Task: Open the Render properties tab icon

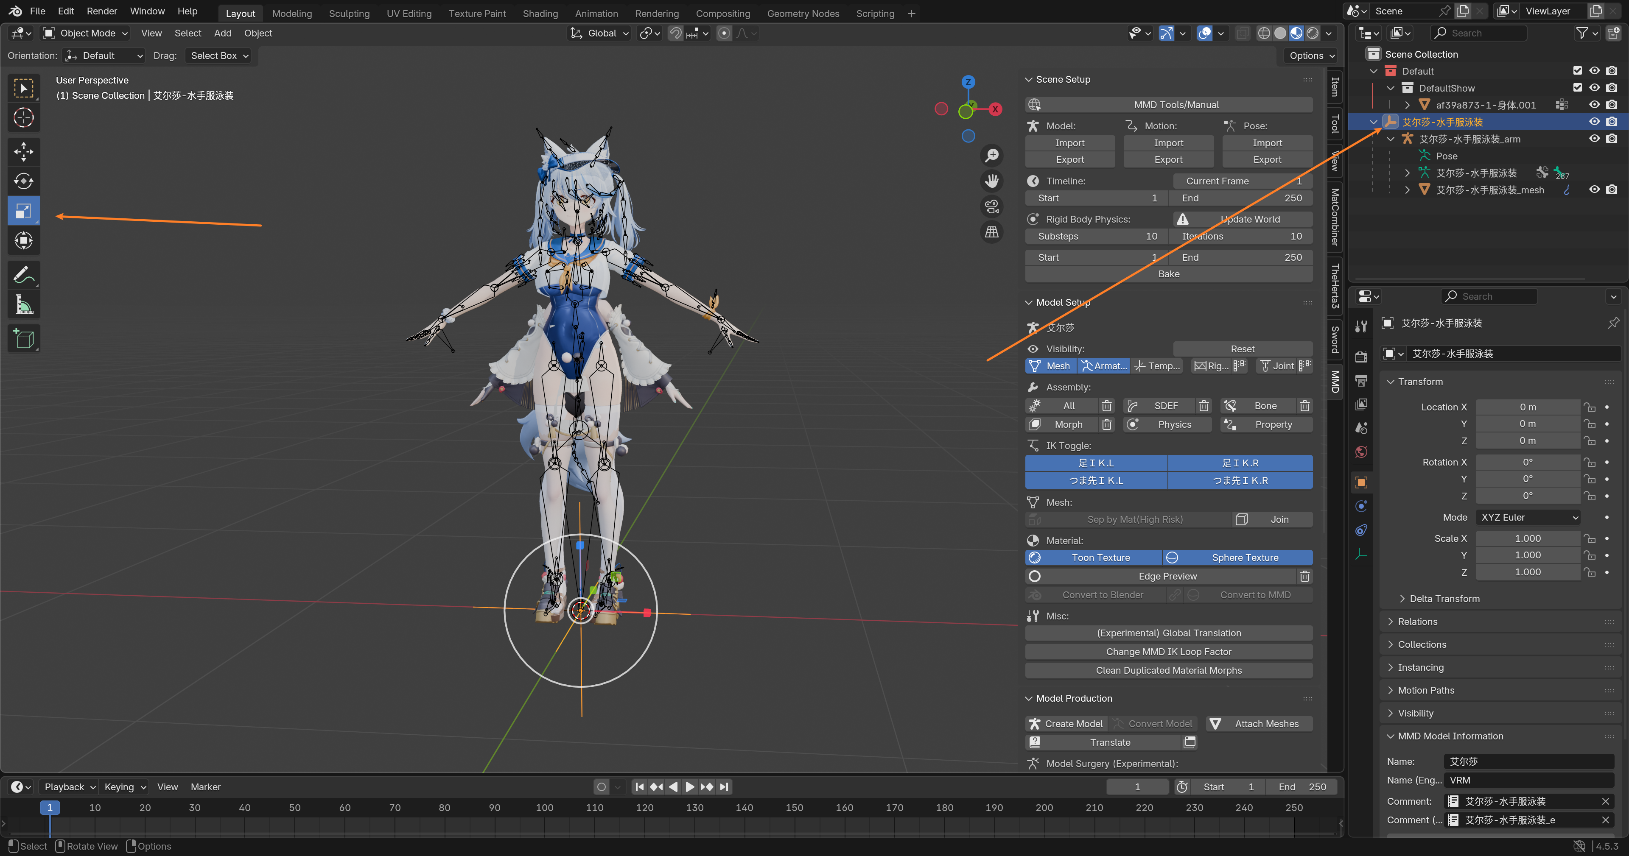Action: coord(1361,357)
